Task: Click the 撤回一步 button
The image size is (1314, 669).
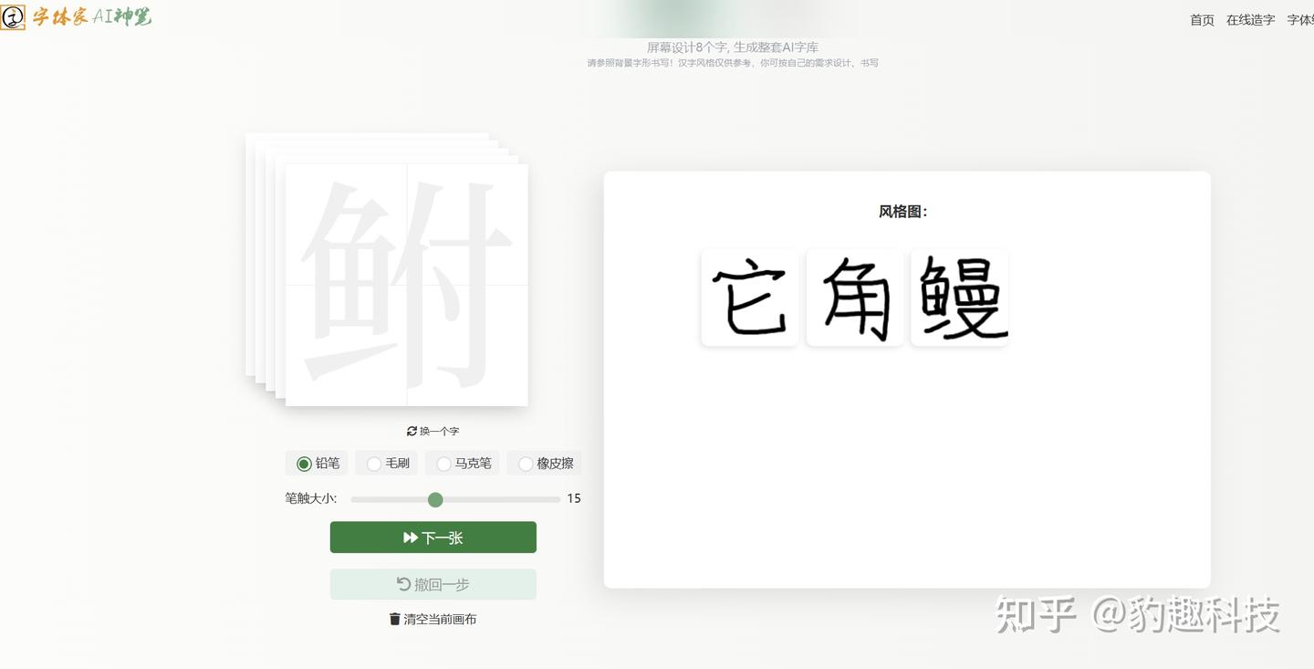Action: coord(433,584)
